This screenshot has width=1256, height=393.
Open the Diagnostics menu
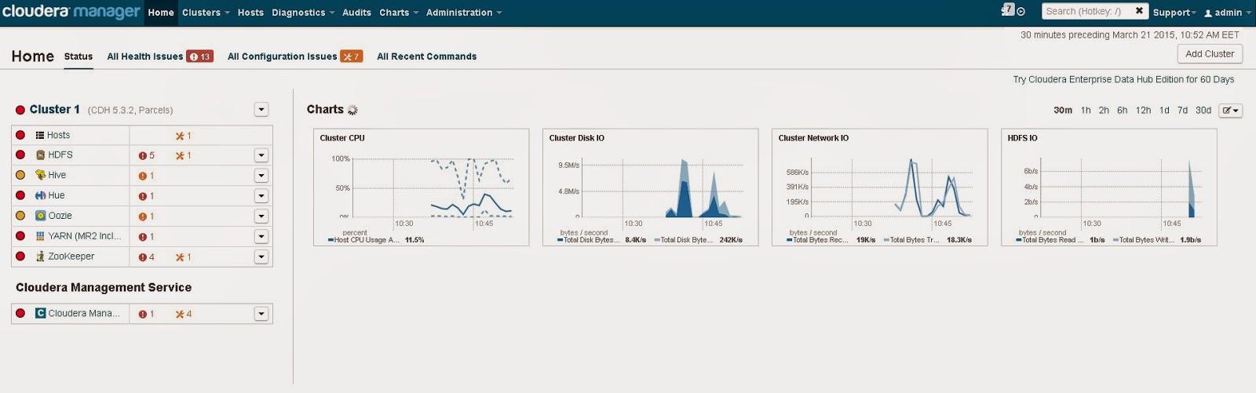[303, 13]
